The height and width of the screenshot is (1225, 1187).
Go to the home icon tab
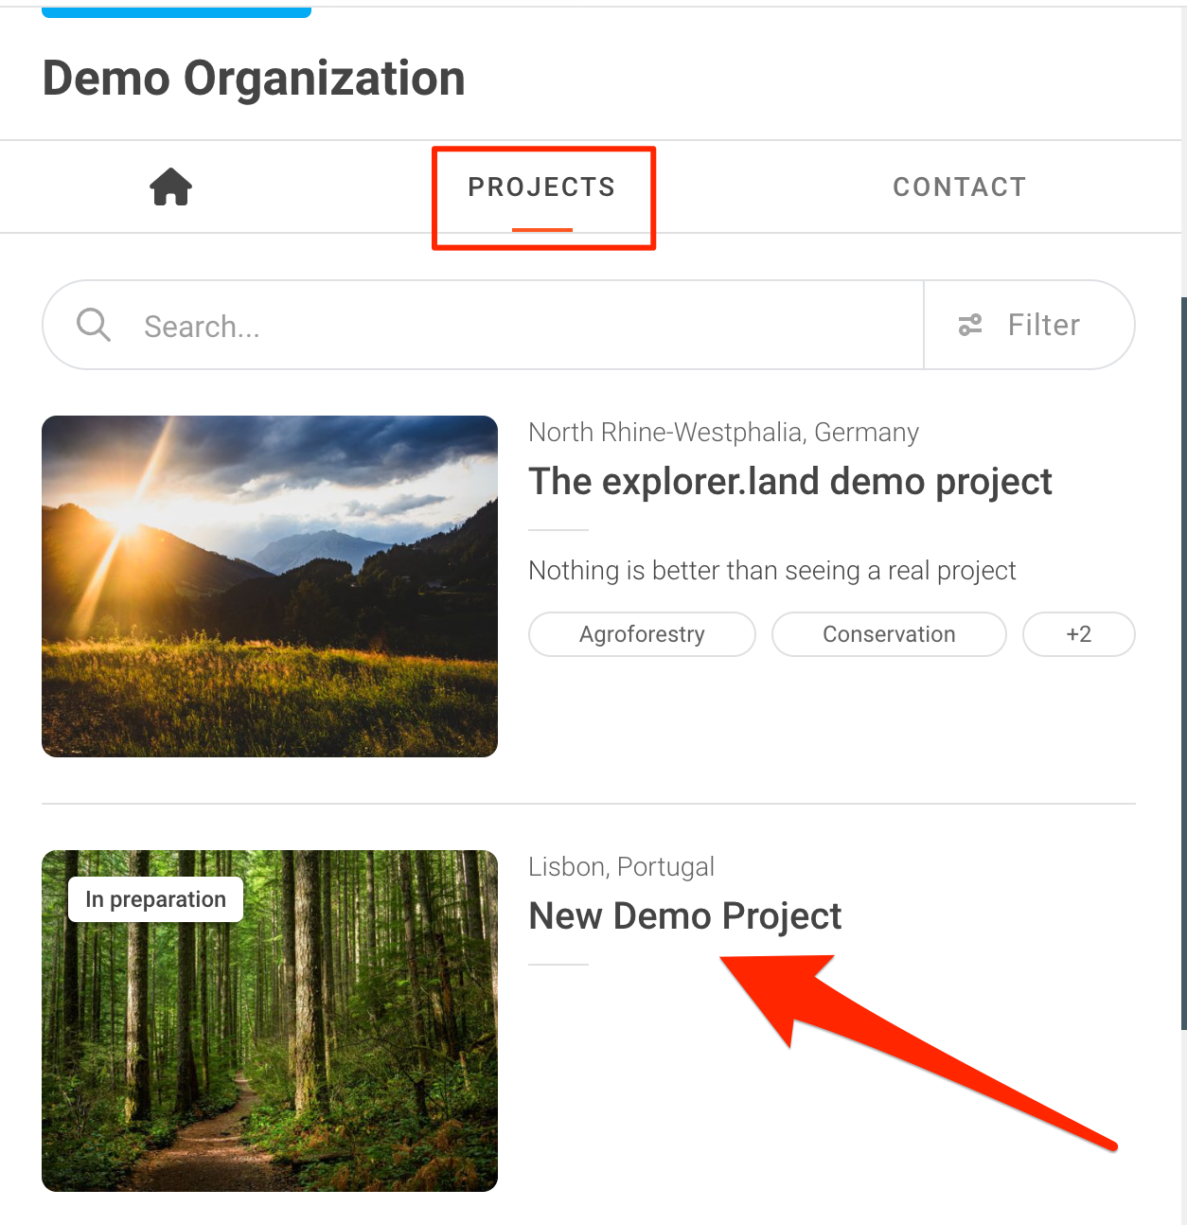[x=171, y=187]
